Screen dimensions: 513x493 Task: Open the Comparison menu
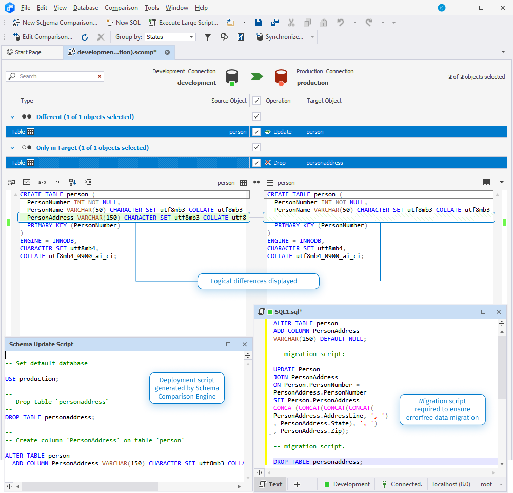[x=121, y=8]
